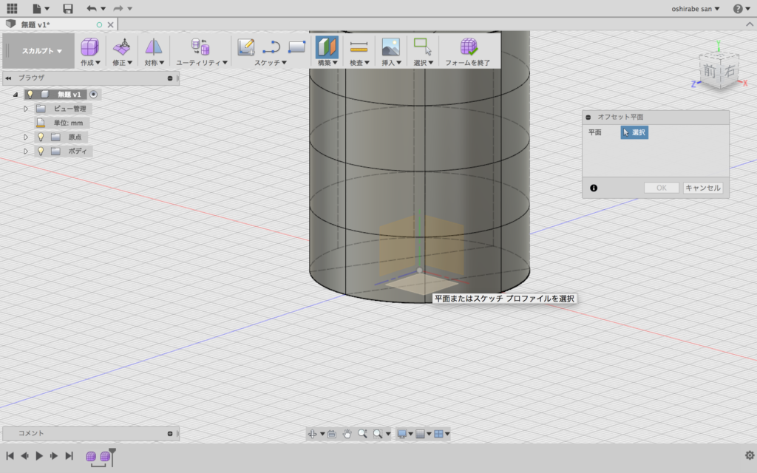Expand the 原点 folder
Viewport: 757px width, 473px height.
26,137
